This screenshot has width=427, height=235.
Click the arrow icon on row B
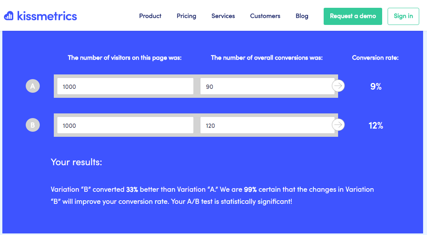(338, 125)
